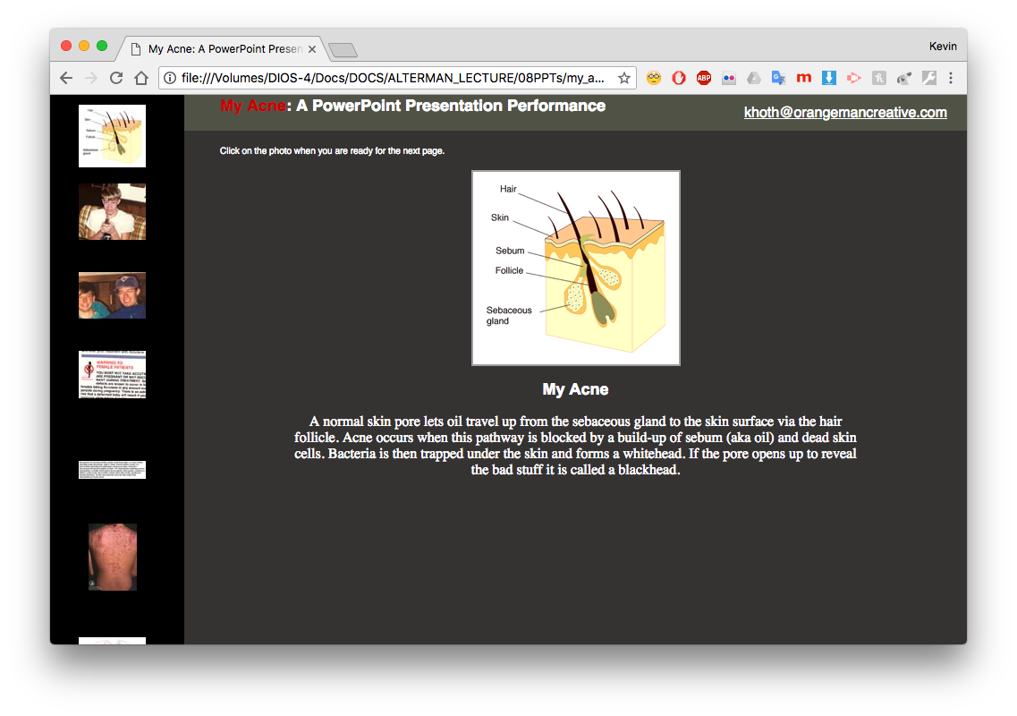This screenshot has width=1017, height=716.
Task: Open the red stop-hand AdBlock extension
Action: click(678, 78)
